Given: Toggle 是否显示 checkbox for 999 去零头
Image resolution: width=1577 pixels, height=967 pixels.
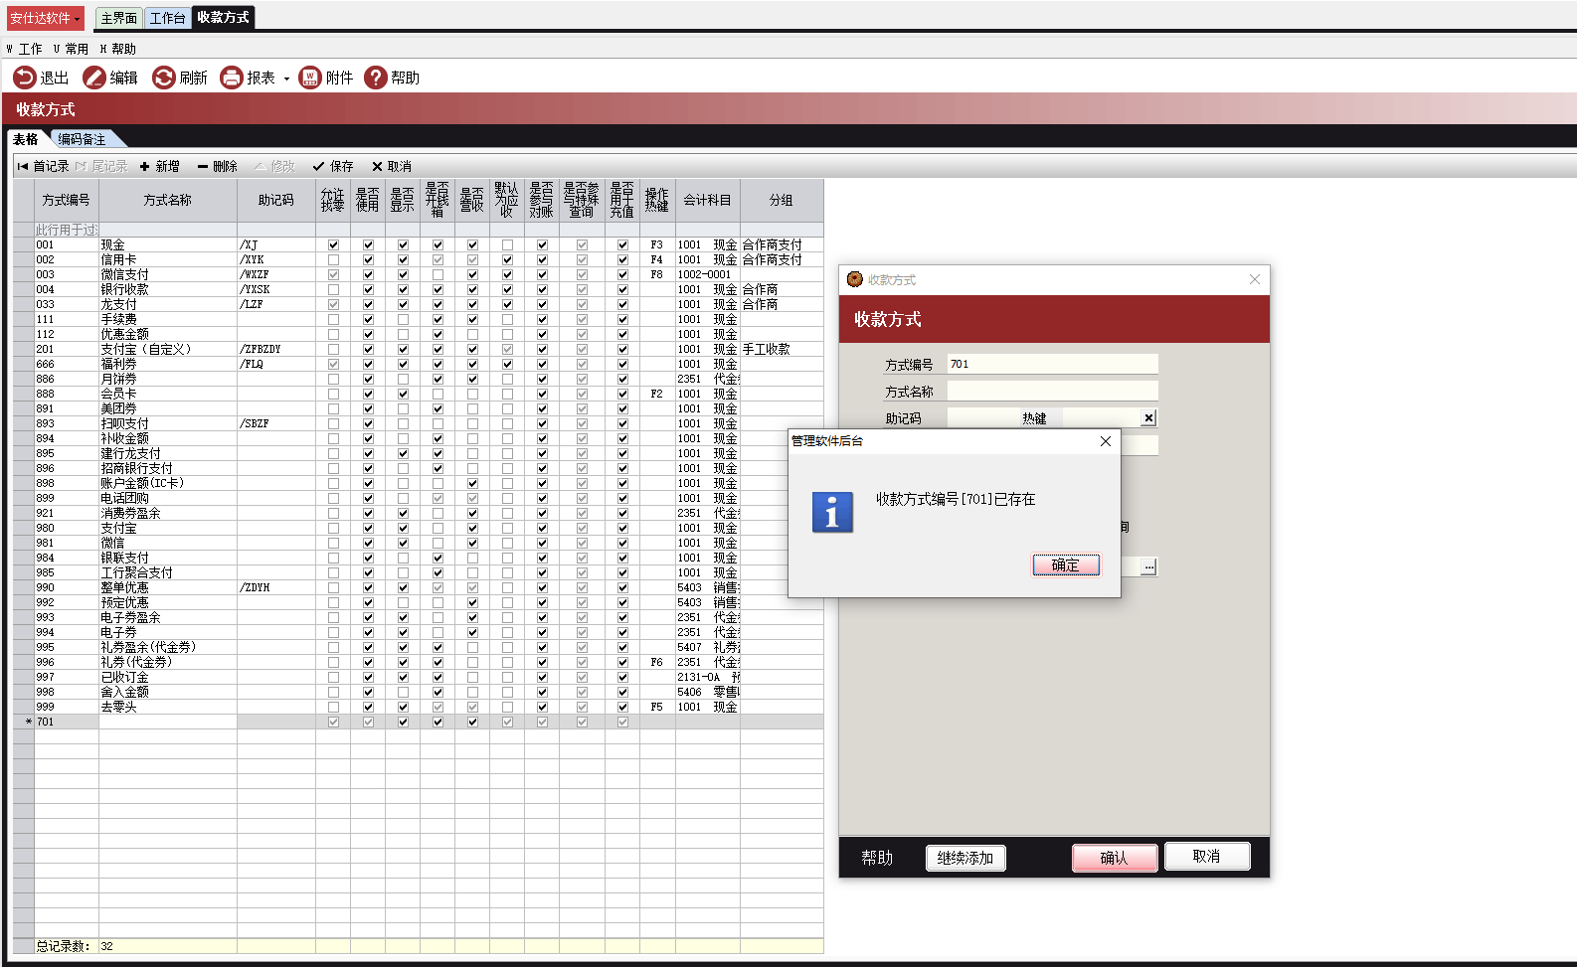Looking at the screenshot, I should (403, 707).
